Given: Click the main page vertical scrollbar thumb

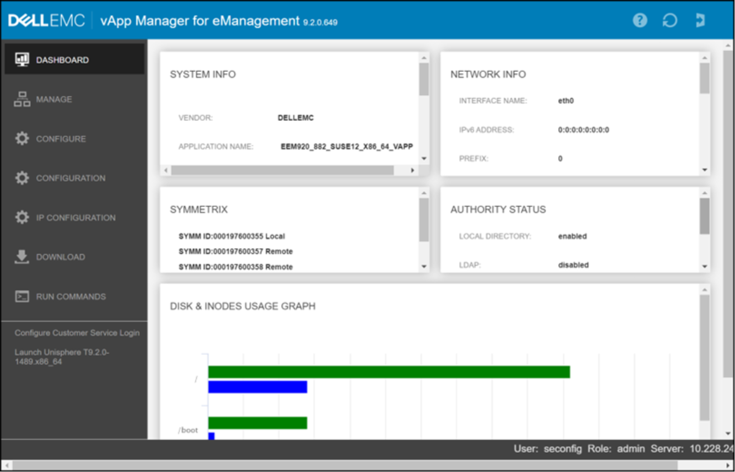Looking at the screenshot, I should pyautogui.click(x=728, y=213).
